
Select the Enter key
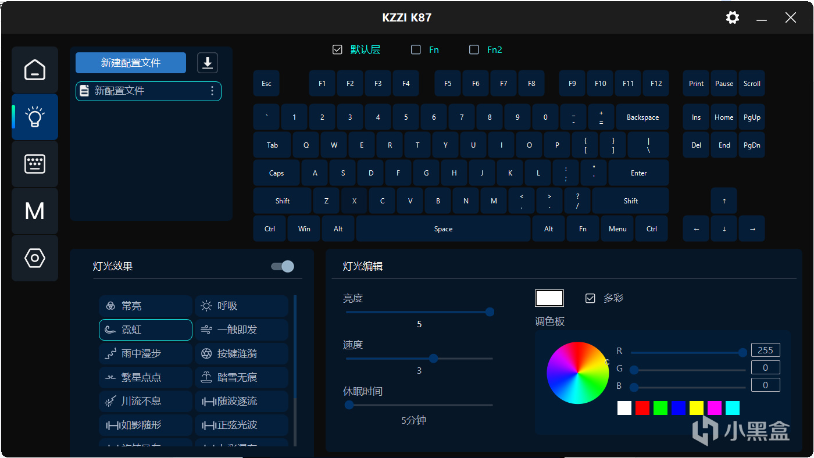[639, 173]
